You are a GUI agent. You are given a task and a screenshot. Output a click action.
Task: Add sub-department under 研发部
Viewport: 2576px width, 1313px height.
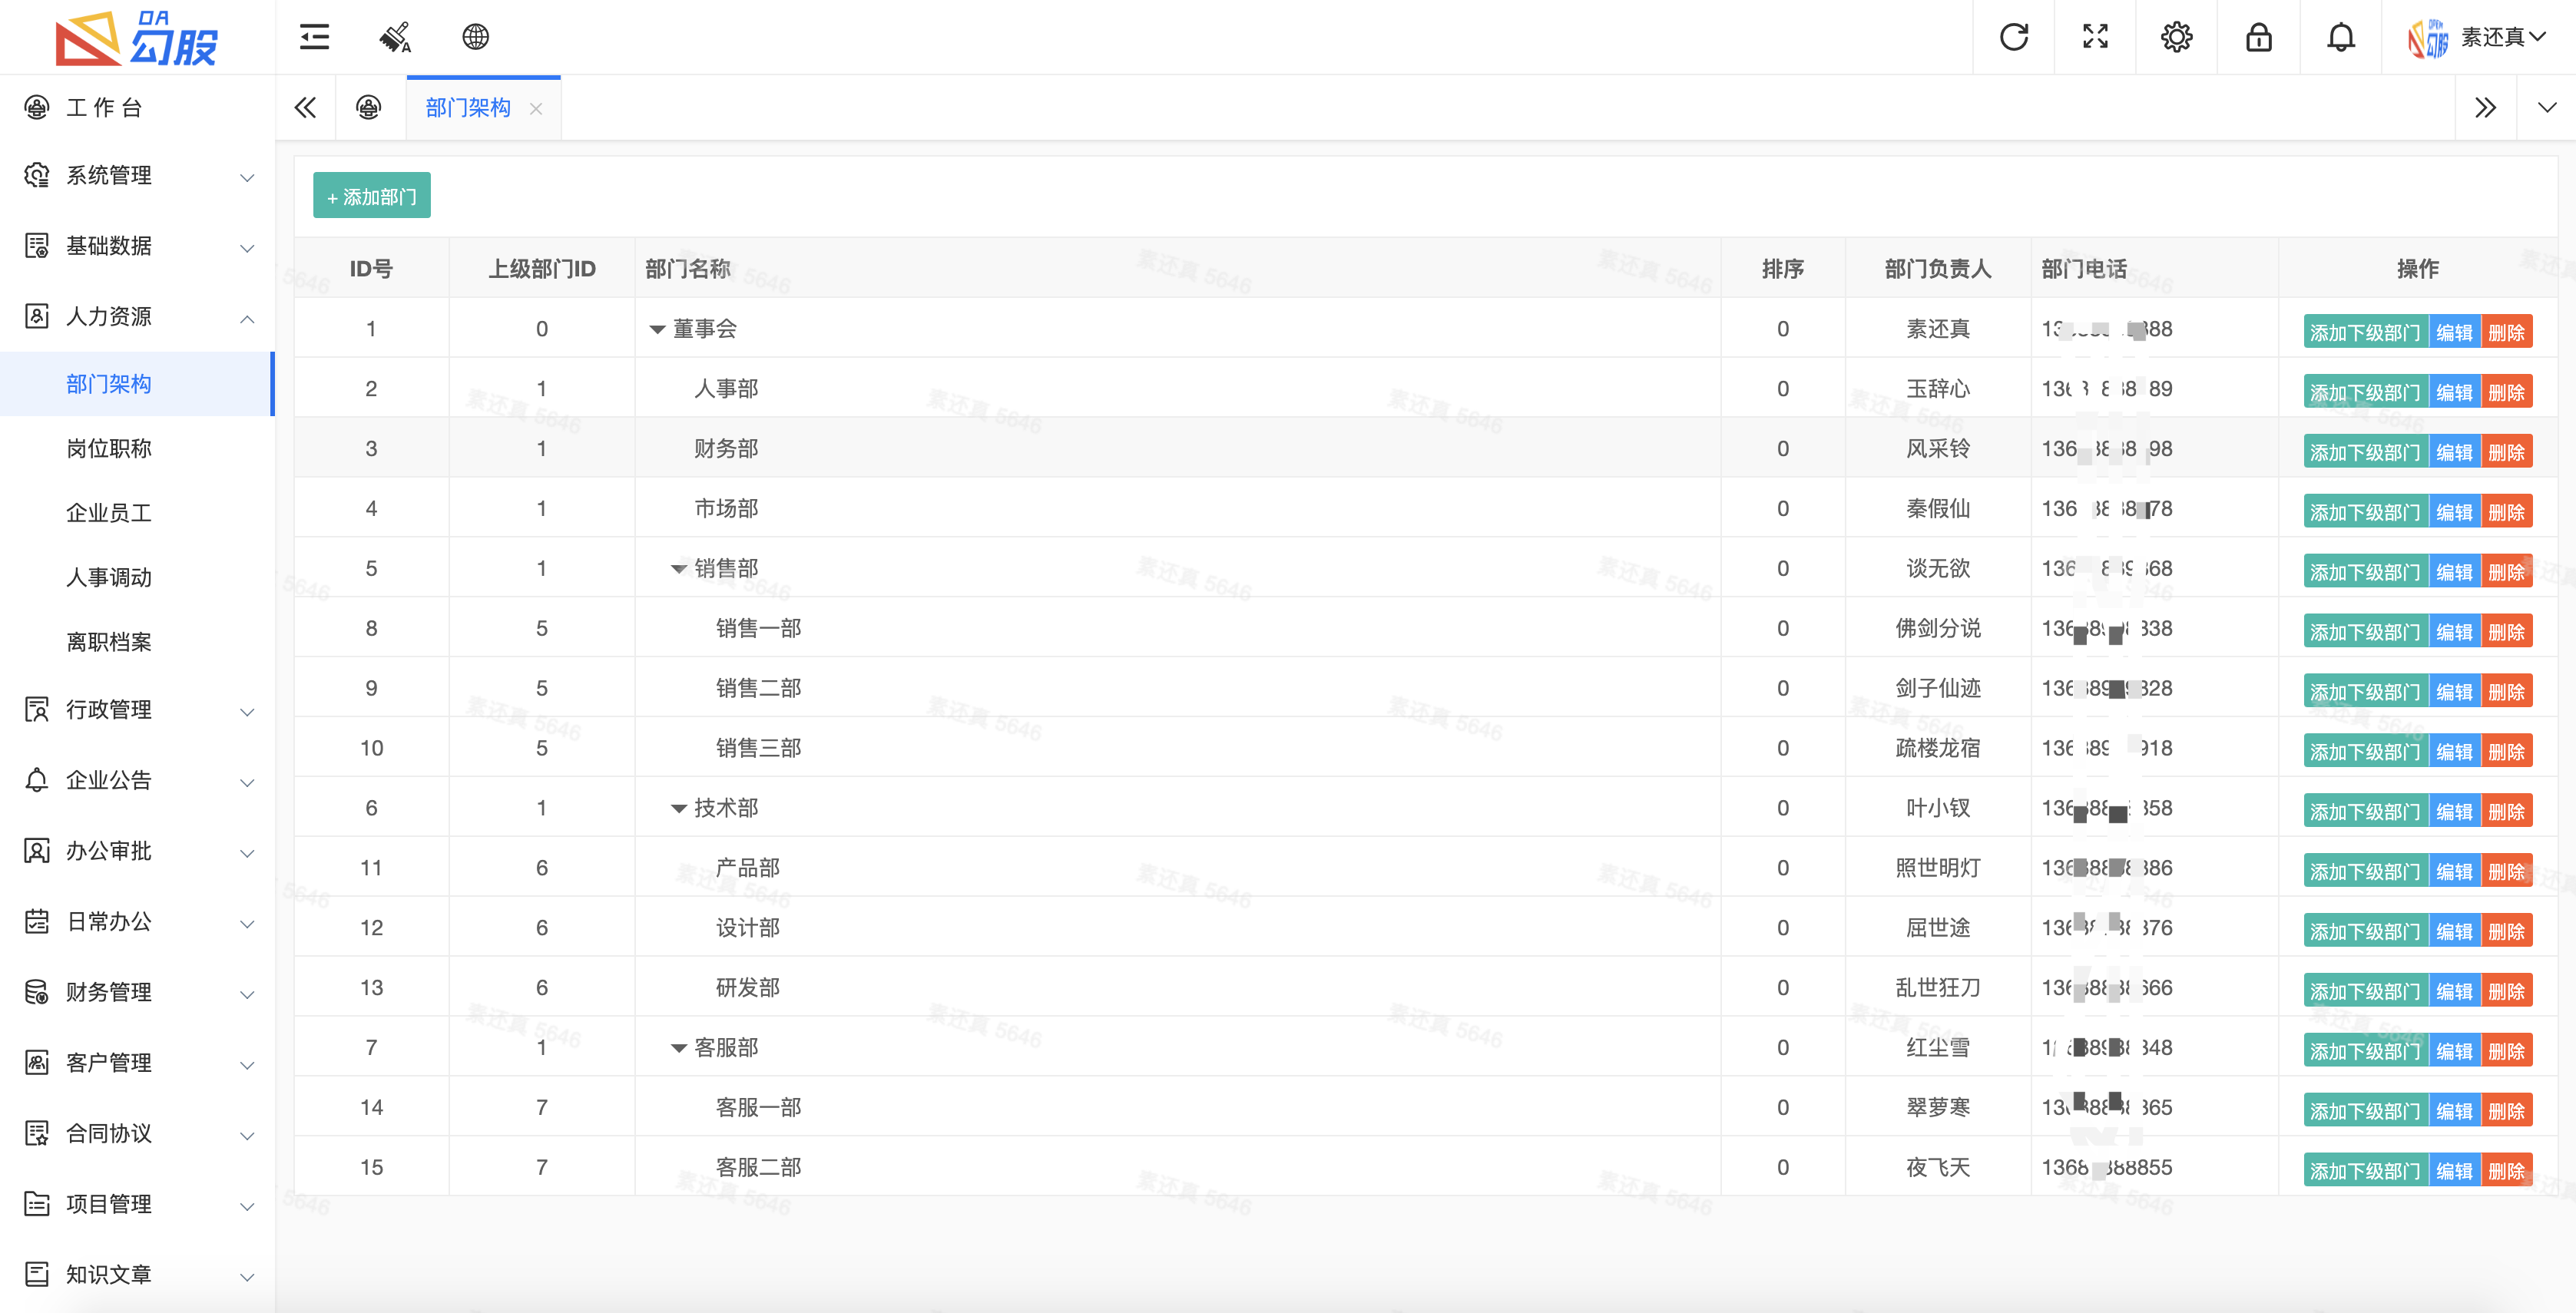pyautogui.click(x=2365, y=991)
